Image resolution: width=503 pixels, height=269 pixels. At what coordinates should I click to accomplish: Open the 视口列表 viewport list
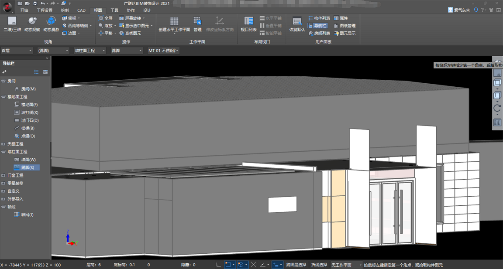tap(248, 21)
